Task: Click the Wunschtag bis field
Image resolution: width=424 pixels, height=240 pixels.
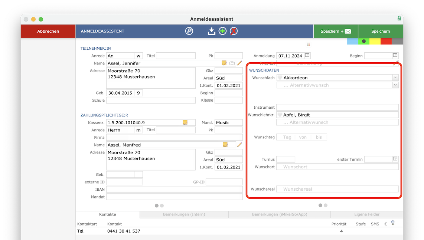Action: point(319,137)
